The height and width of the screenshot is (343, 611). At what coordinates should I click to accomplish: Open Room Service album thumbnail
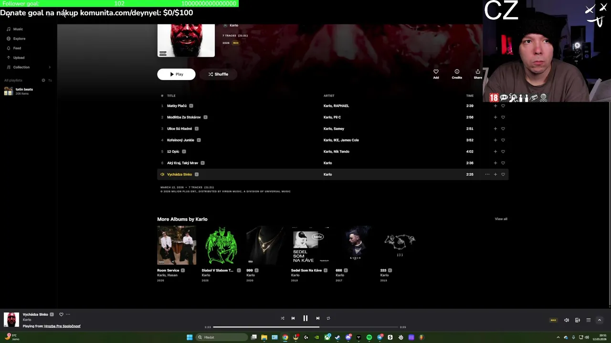click(x=177, y=245)
